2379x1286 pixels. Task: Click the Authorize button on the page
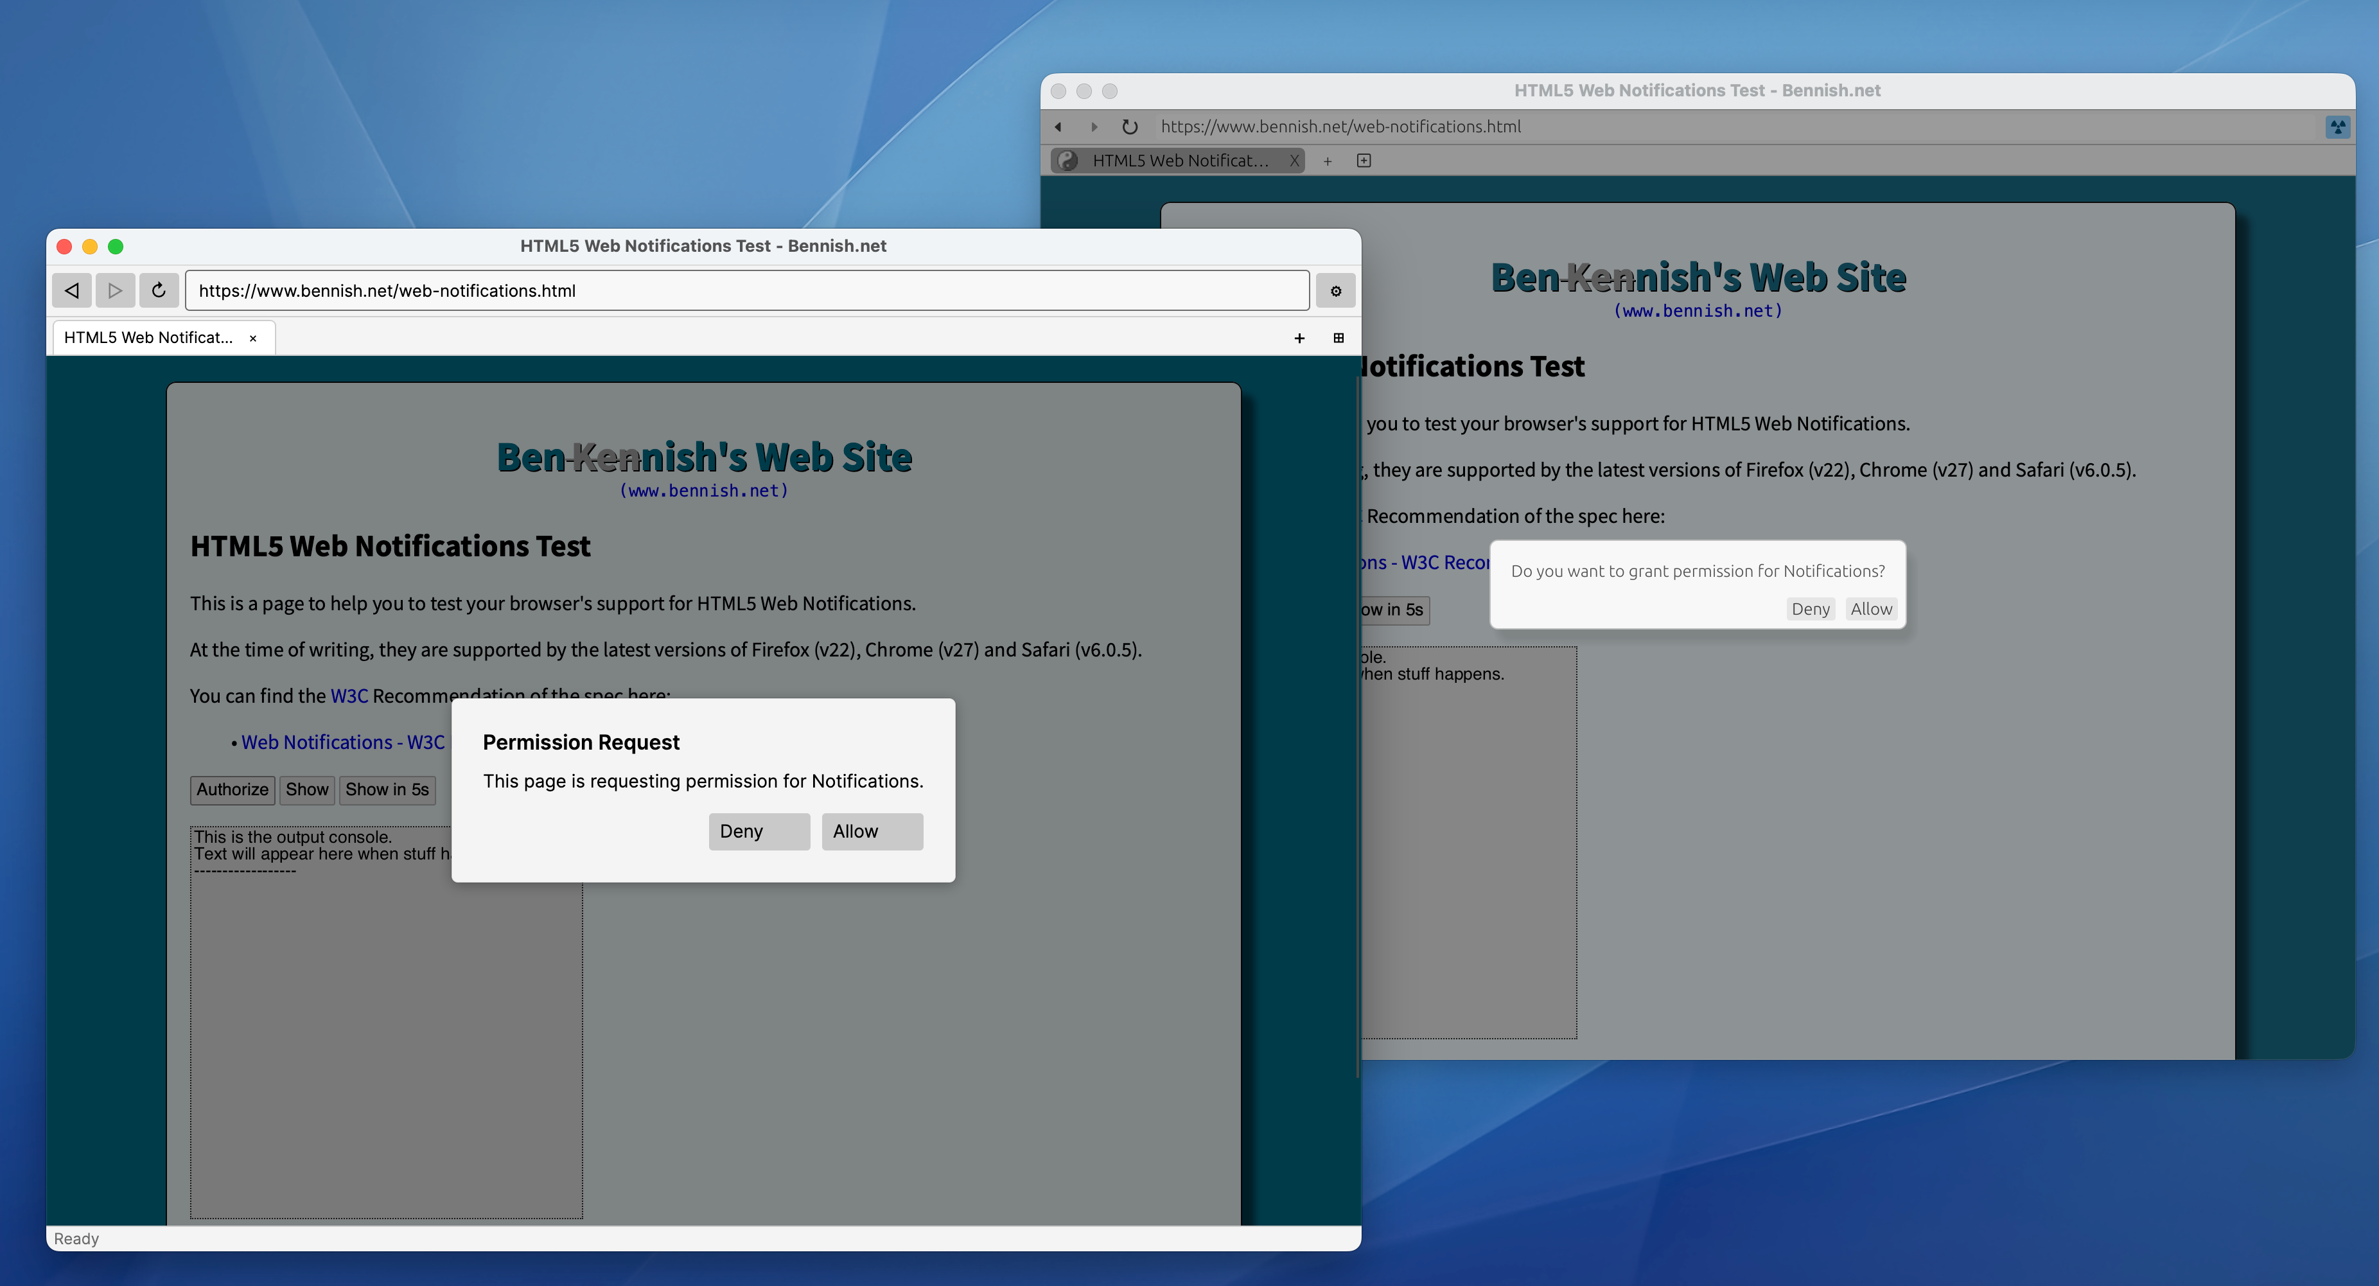[x=232, y=789]
